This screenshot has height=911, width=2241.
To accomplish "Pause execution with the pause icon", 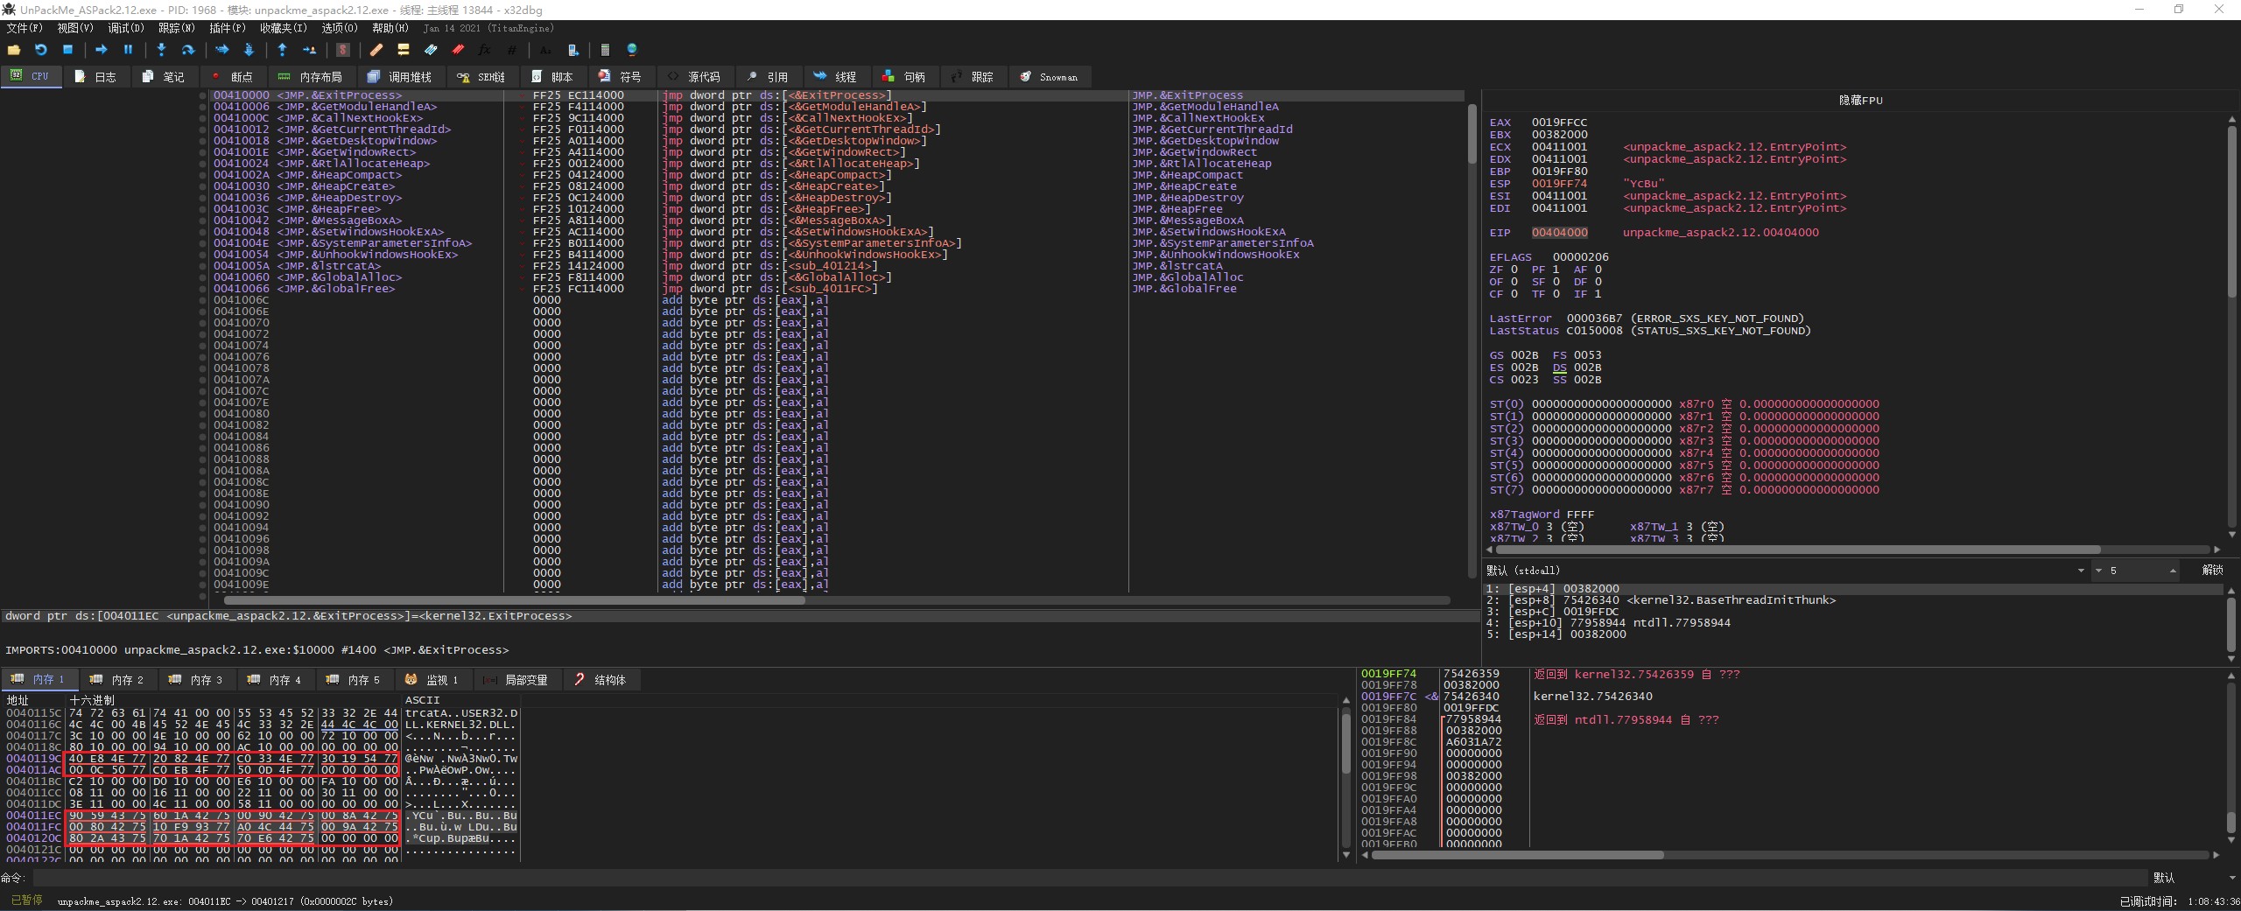I will [128, 50].
